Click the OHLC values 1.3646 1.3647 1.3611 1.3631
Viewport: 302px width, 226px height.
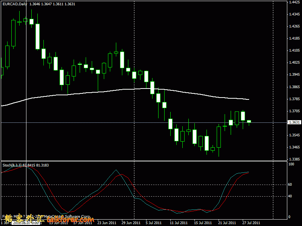point(52,4)
